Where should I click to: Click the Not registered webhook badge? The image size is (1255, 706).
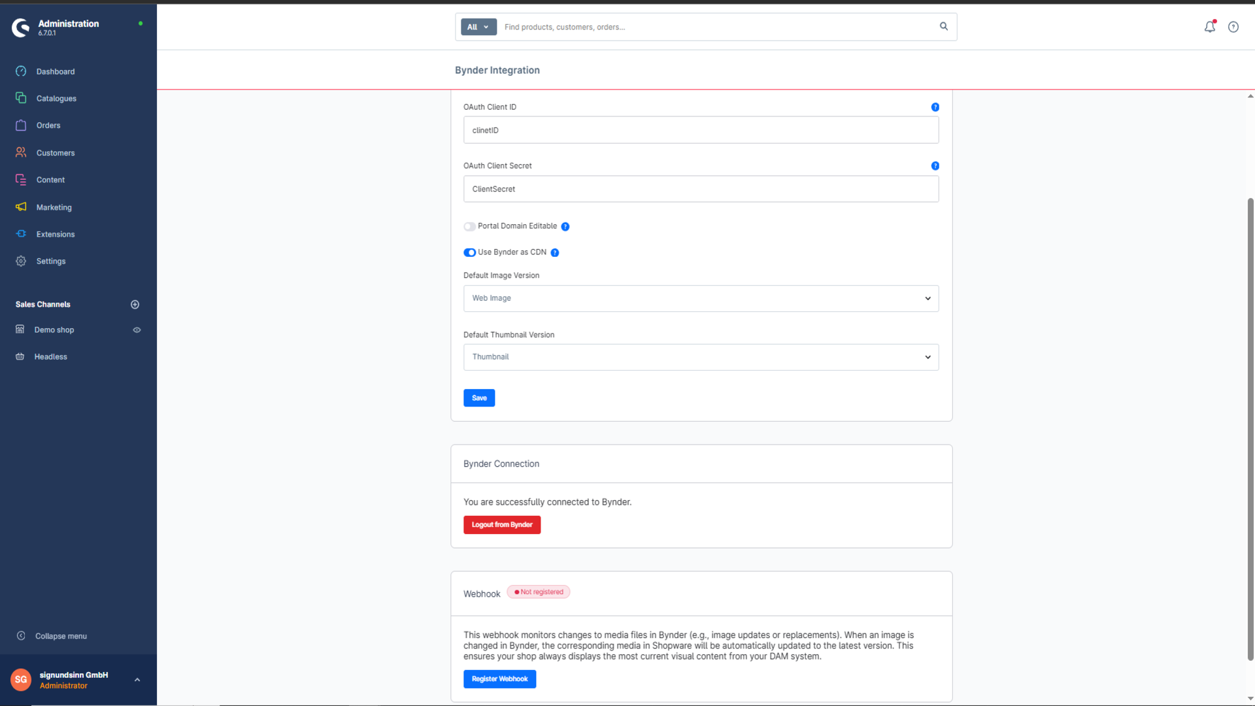tap(539, 592)
